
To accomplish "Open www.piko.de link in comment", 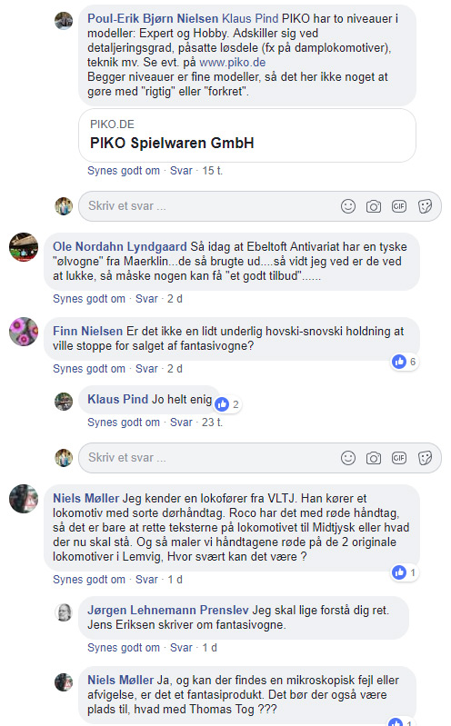I will pos(232,62).
